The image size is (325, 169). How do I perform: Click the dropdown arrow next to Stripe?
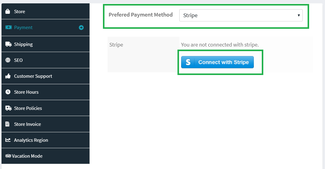pyautogui.click(x=298, y=15)
